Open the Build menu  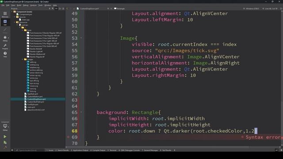click(x=19, y=5)
